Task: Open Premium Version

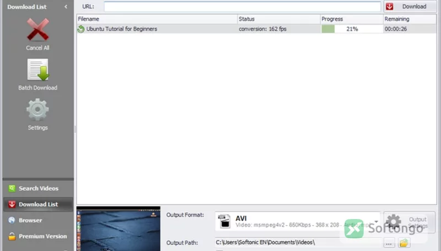Action: [38, 236]
